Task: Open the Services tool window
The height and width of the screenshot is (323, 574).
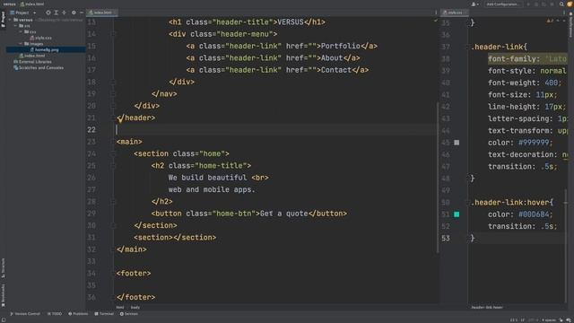Action: pos(129,314)
